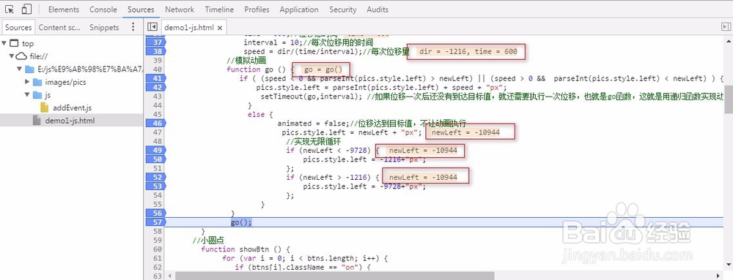This screenshot has height=280, width=733.
Task: Set a breakpoint on line number 47
Action: (158, 132)
